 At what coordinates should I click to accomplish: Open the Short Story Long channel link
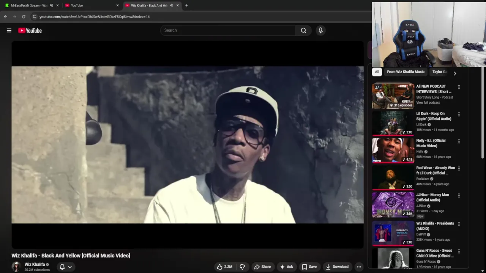click(x=434, y=97)
